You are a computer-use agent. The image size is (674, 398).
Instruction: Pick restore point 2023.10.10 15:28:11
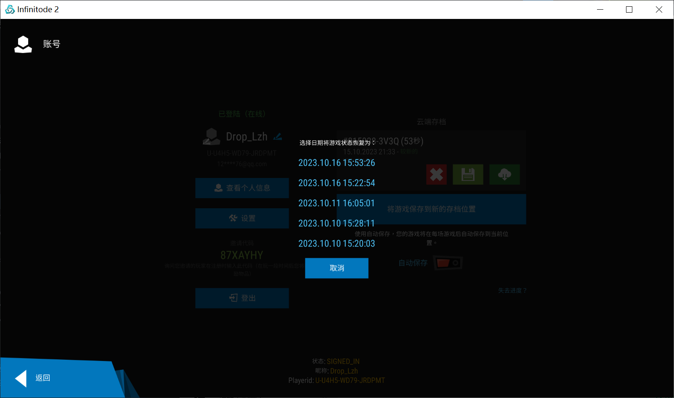pyautogui.click(x=337, y=223)
